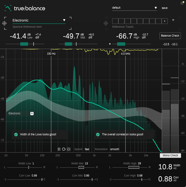This screenshot has height=187, width=186.
Task: Expand the Reference Tracks dropdown arrow
Action: click(173, 20)
